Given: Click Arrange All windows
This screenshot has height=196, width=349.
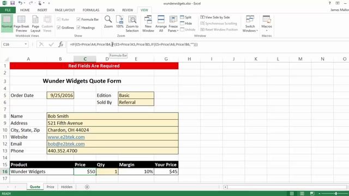Looking at the screenshot, I should [161, 23].
